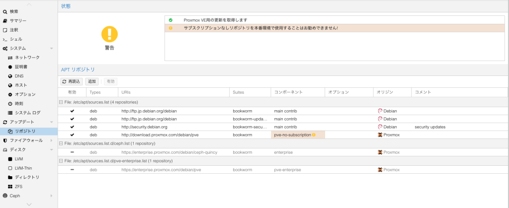Click the 追加 add repository button
The width and height of the screenshot is (509, 208).
[91, 81]
